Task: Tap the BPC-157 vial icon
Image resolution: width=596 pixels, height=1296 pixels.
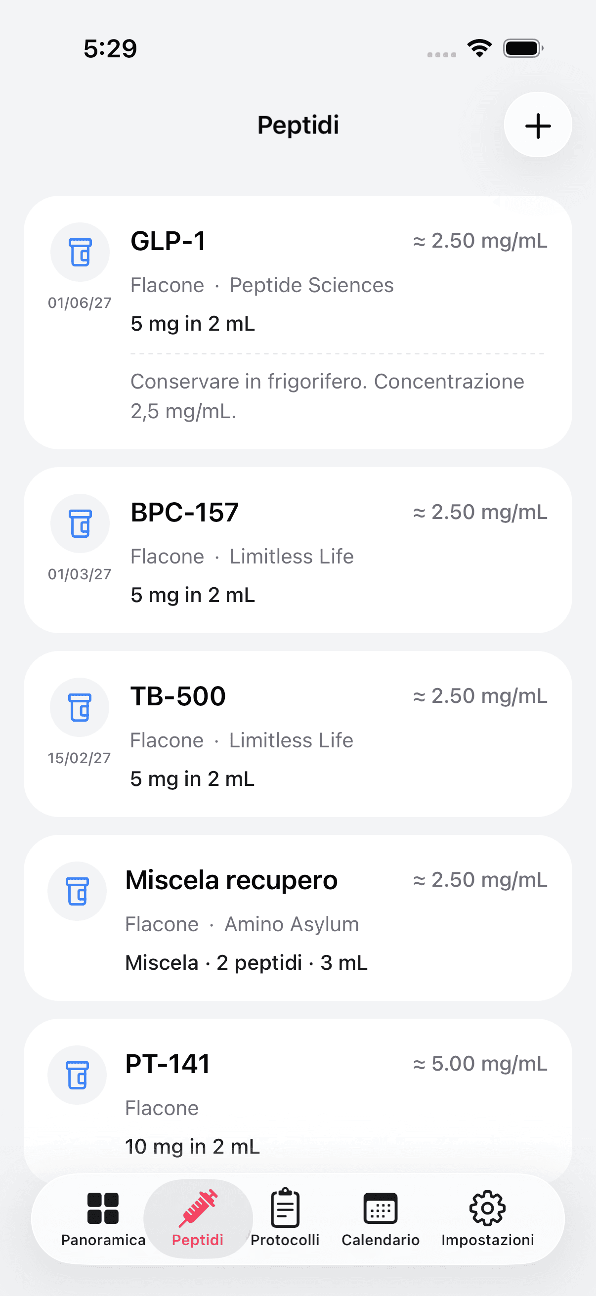Action: (80, 523)
